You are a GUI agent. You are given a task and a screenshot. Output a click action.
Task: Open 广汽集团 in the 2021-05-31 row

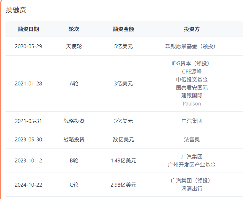[192, 121]
